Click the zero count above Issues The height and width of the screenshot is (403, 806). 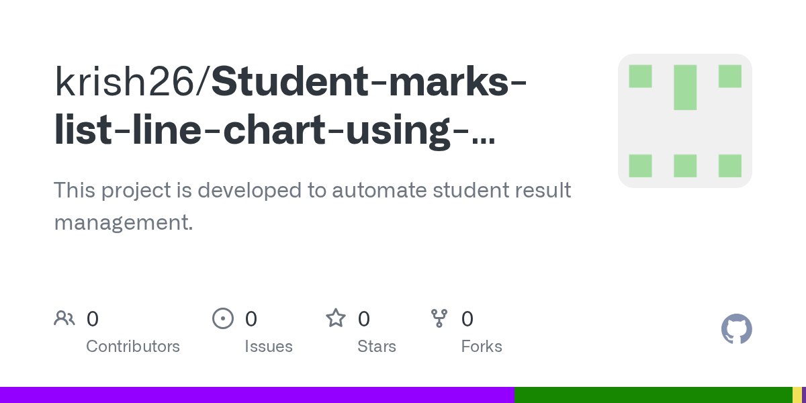coord(251,318)
